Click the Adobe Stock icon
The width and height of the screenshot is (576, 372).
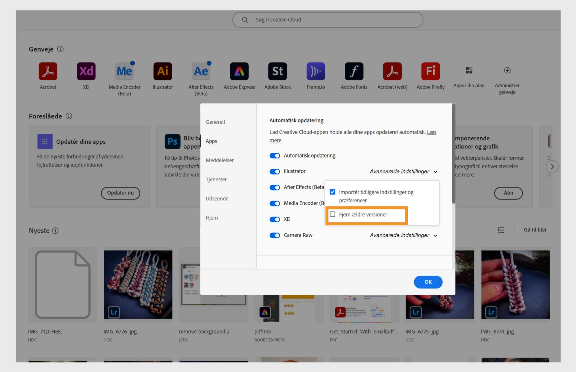click(x=277, y=71)
